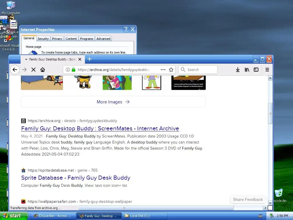This screenshot has height=220, width=293.
Task: Stop loading the page with the X button
Action: pos(33,70)
